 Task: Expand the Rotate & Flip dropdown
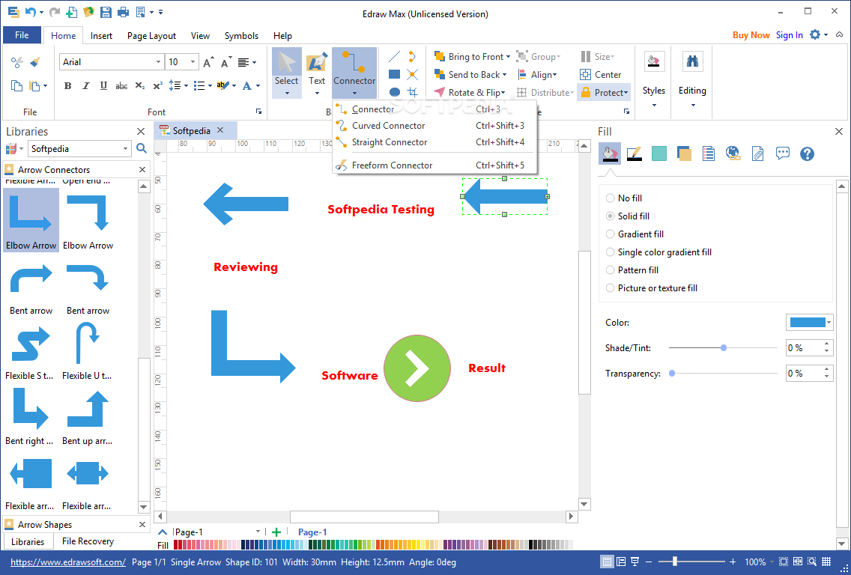coord(503,93)
